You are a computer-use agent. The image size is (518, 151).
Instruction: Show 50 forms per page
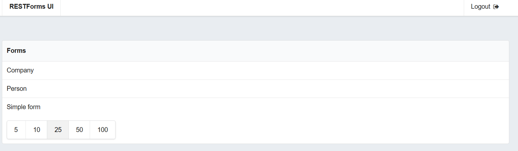[79, 130]
